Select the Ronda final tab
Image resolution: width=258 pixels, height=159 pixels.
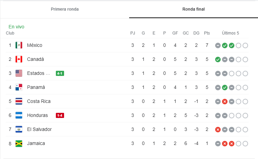[x=194, y=9]
